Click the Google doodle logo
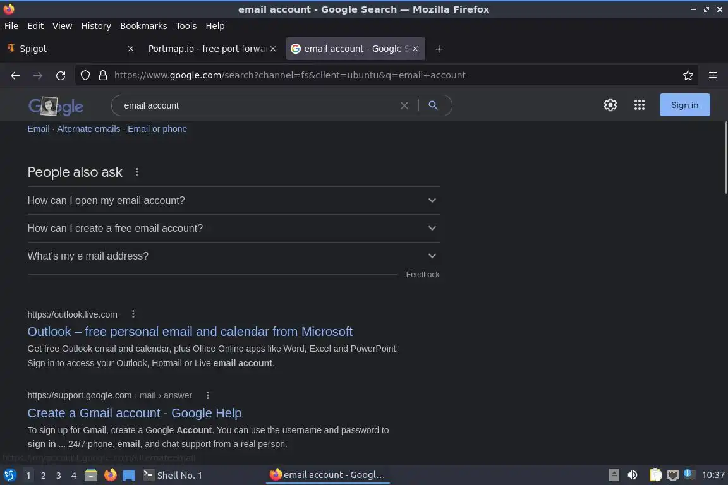The image size is (728, 485). point(56,106)
